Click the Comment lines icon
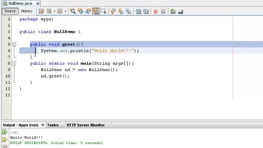The height and width of the screenshot is (148, 263). pos(173,11)
